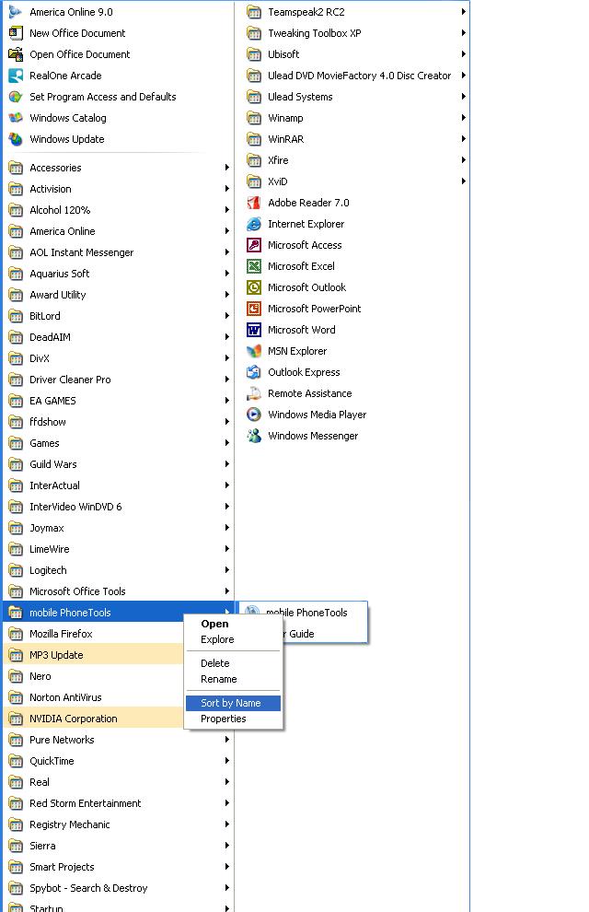
Task: Open the Pure Networks folder
Action: (119, 740)
